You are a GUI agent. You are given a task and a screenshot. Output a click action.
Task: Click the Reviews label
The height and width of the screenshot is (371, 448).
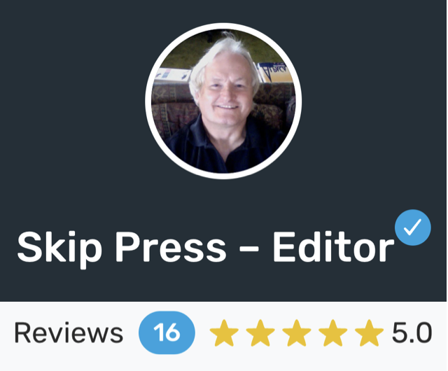69,333
